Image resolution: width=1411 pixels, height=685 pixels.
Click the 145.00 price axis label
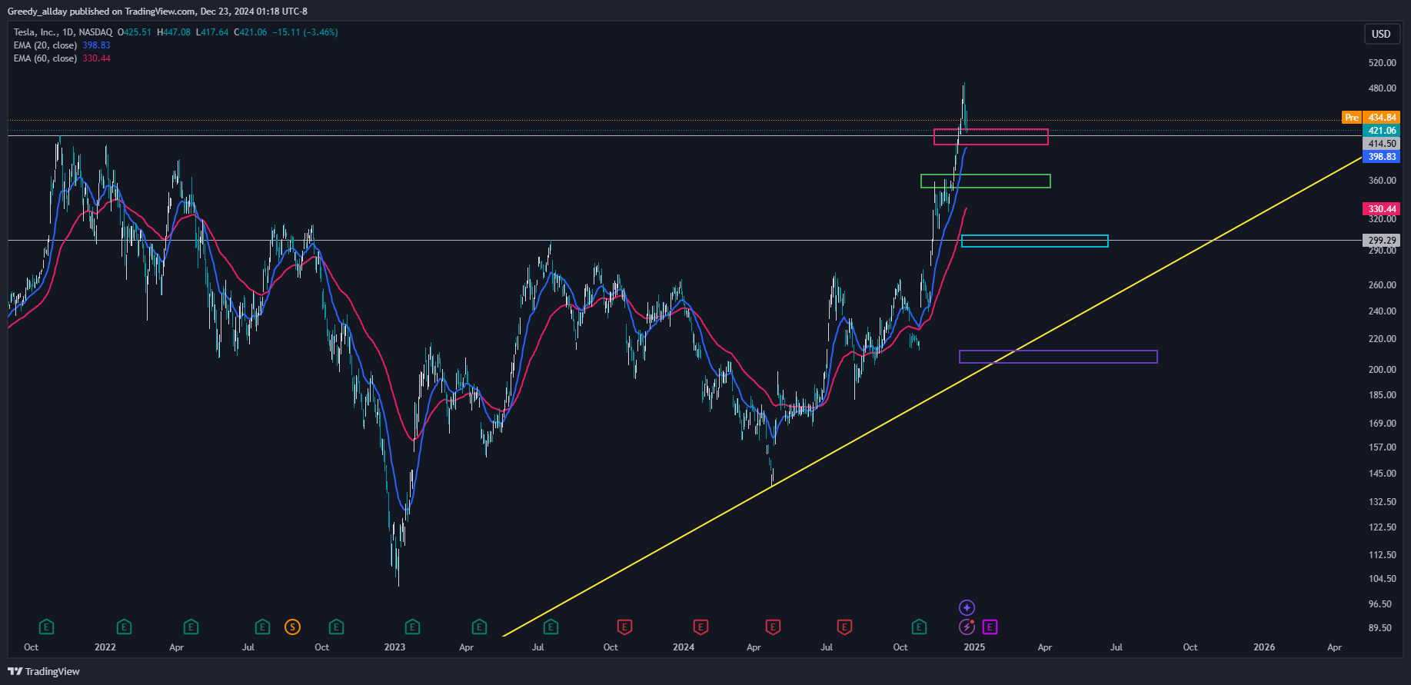[1382, 474]
